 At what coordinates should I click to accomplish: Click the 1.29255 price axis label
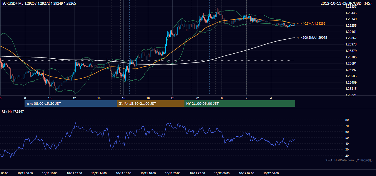pyautogui.click(x=350, y=26)
